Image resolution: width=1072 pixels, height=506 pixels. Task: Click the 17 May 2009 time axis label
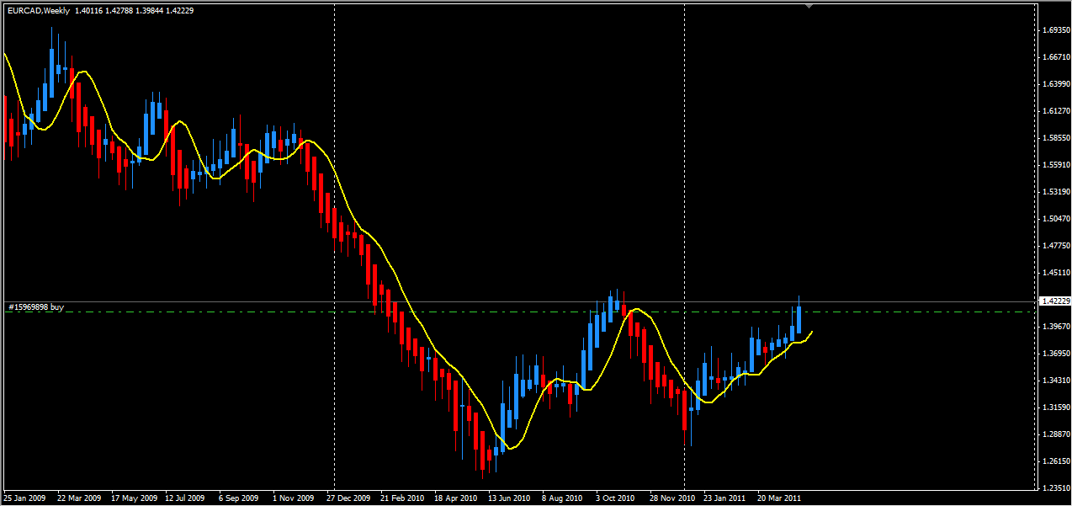(134, 498)
